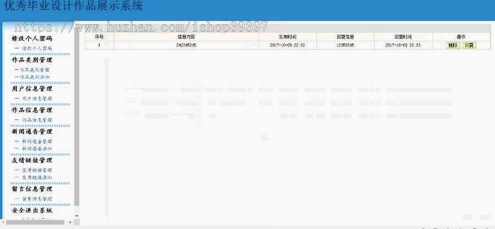
Task: Click the 发布时间 column header
Action: 288,37
